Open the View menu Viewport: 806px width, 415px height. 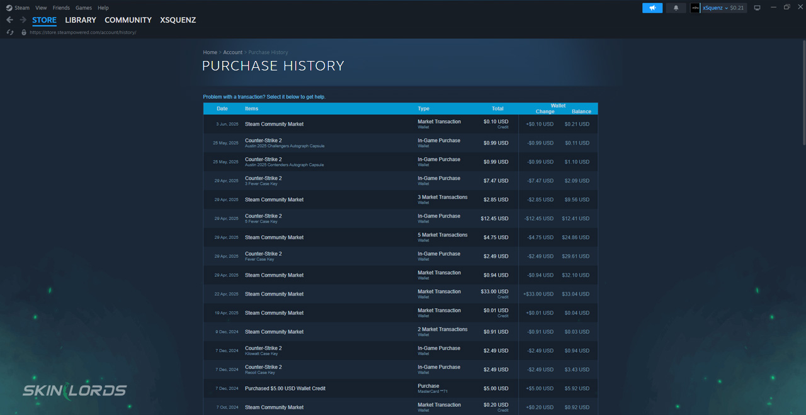[41, 8]
